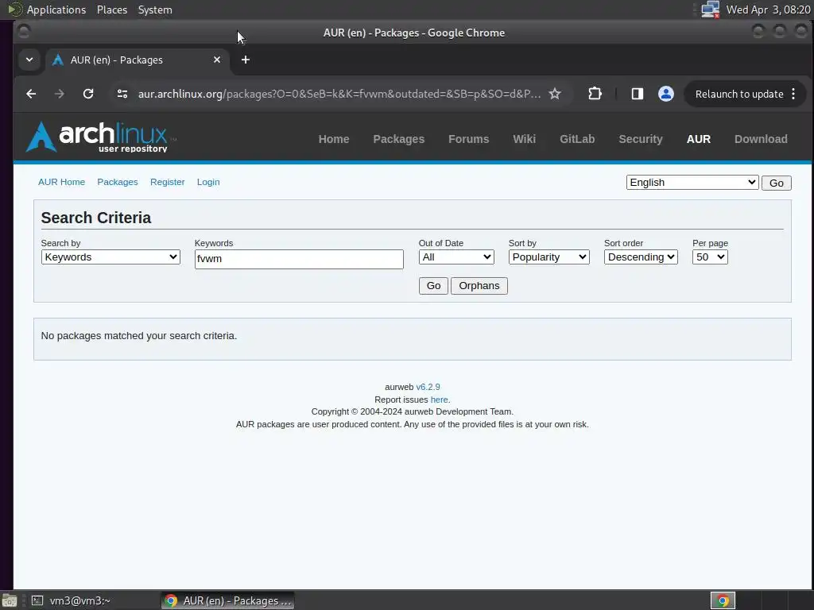Toggle the Chrome side panel

(637, 94)
